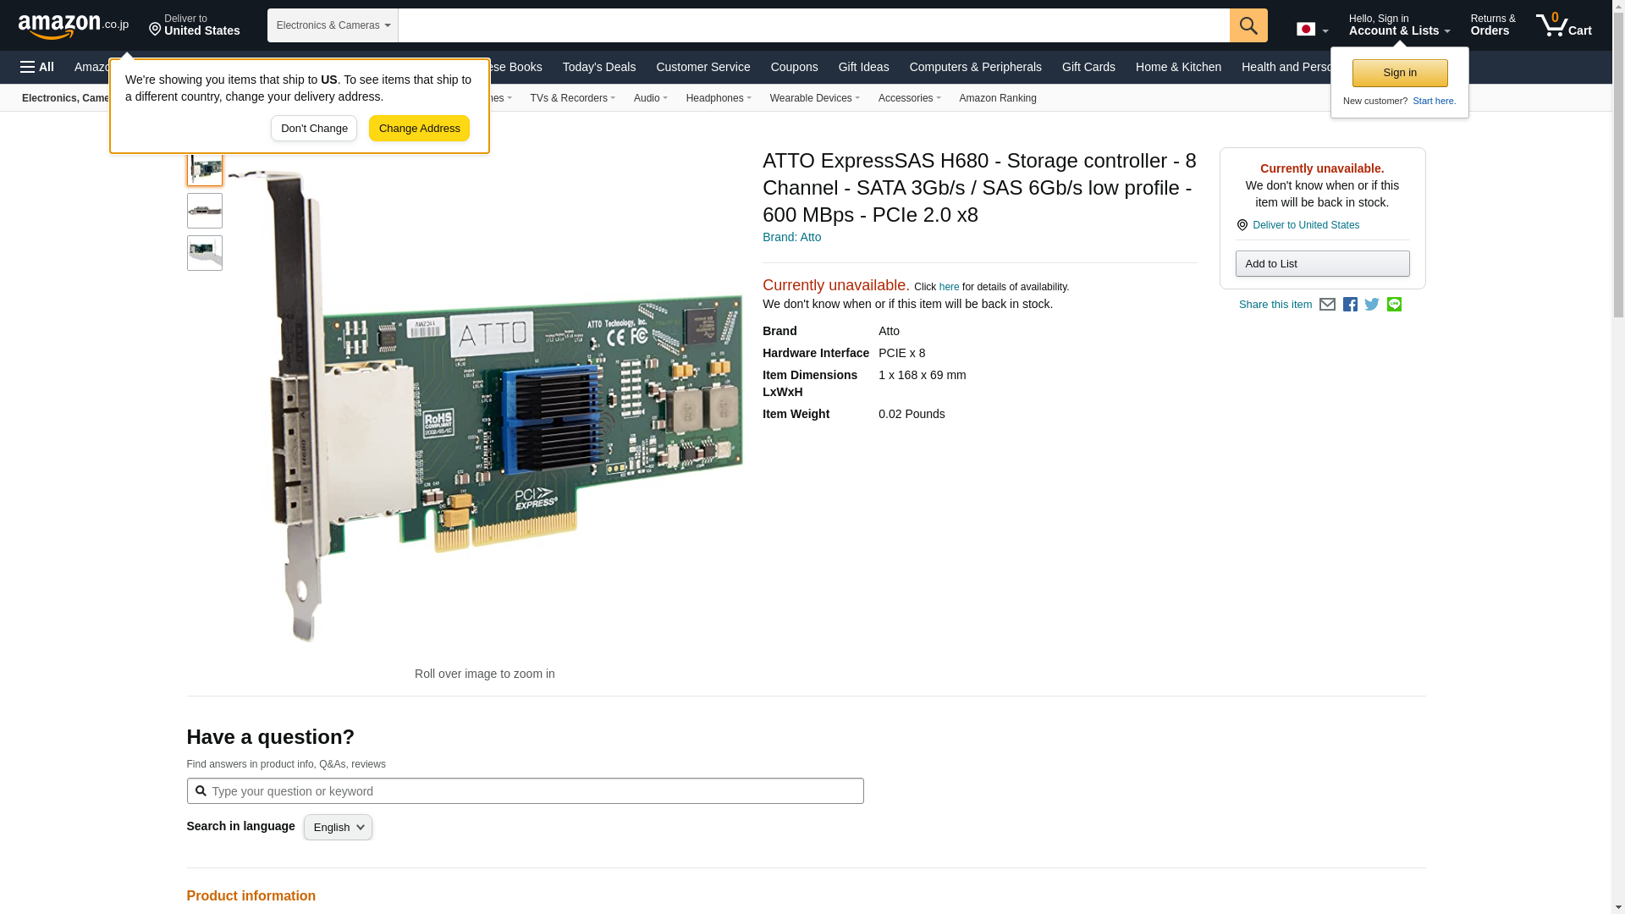The height and width of the screenshot is (914, 1625).
Task: Share this item on Twitter
Action: (1372, 305)
